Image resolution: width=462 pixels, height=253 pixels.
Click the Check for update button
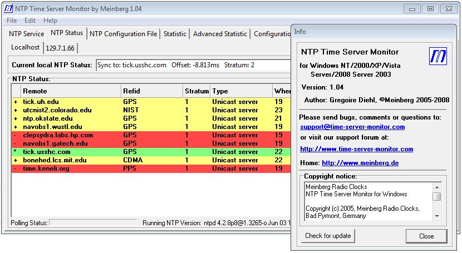point(328,236)
